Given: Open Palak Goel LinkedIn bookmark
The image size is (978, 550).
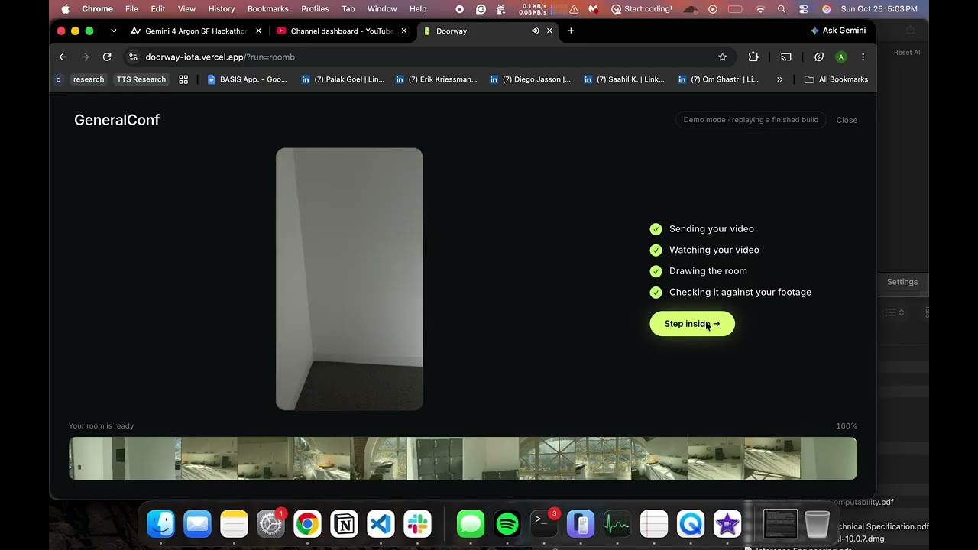Looking at the screenshot, I should [342, 79].
